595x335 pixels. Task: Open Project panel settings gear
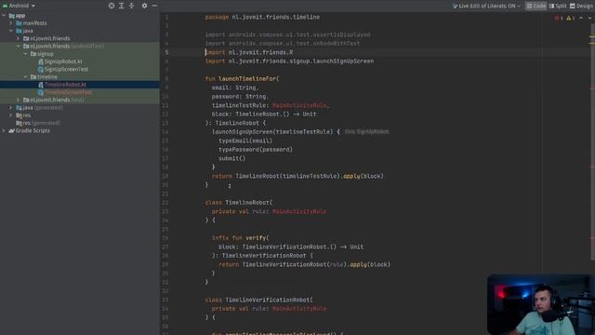click(144, 6)
